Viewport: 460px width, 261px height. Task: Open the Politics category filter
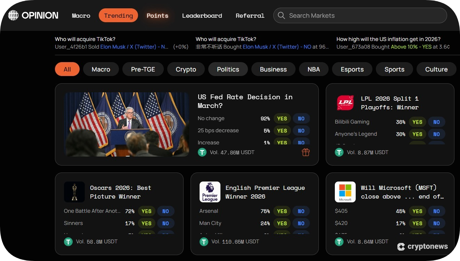[228, 69]
